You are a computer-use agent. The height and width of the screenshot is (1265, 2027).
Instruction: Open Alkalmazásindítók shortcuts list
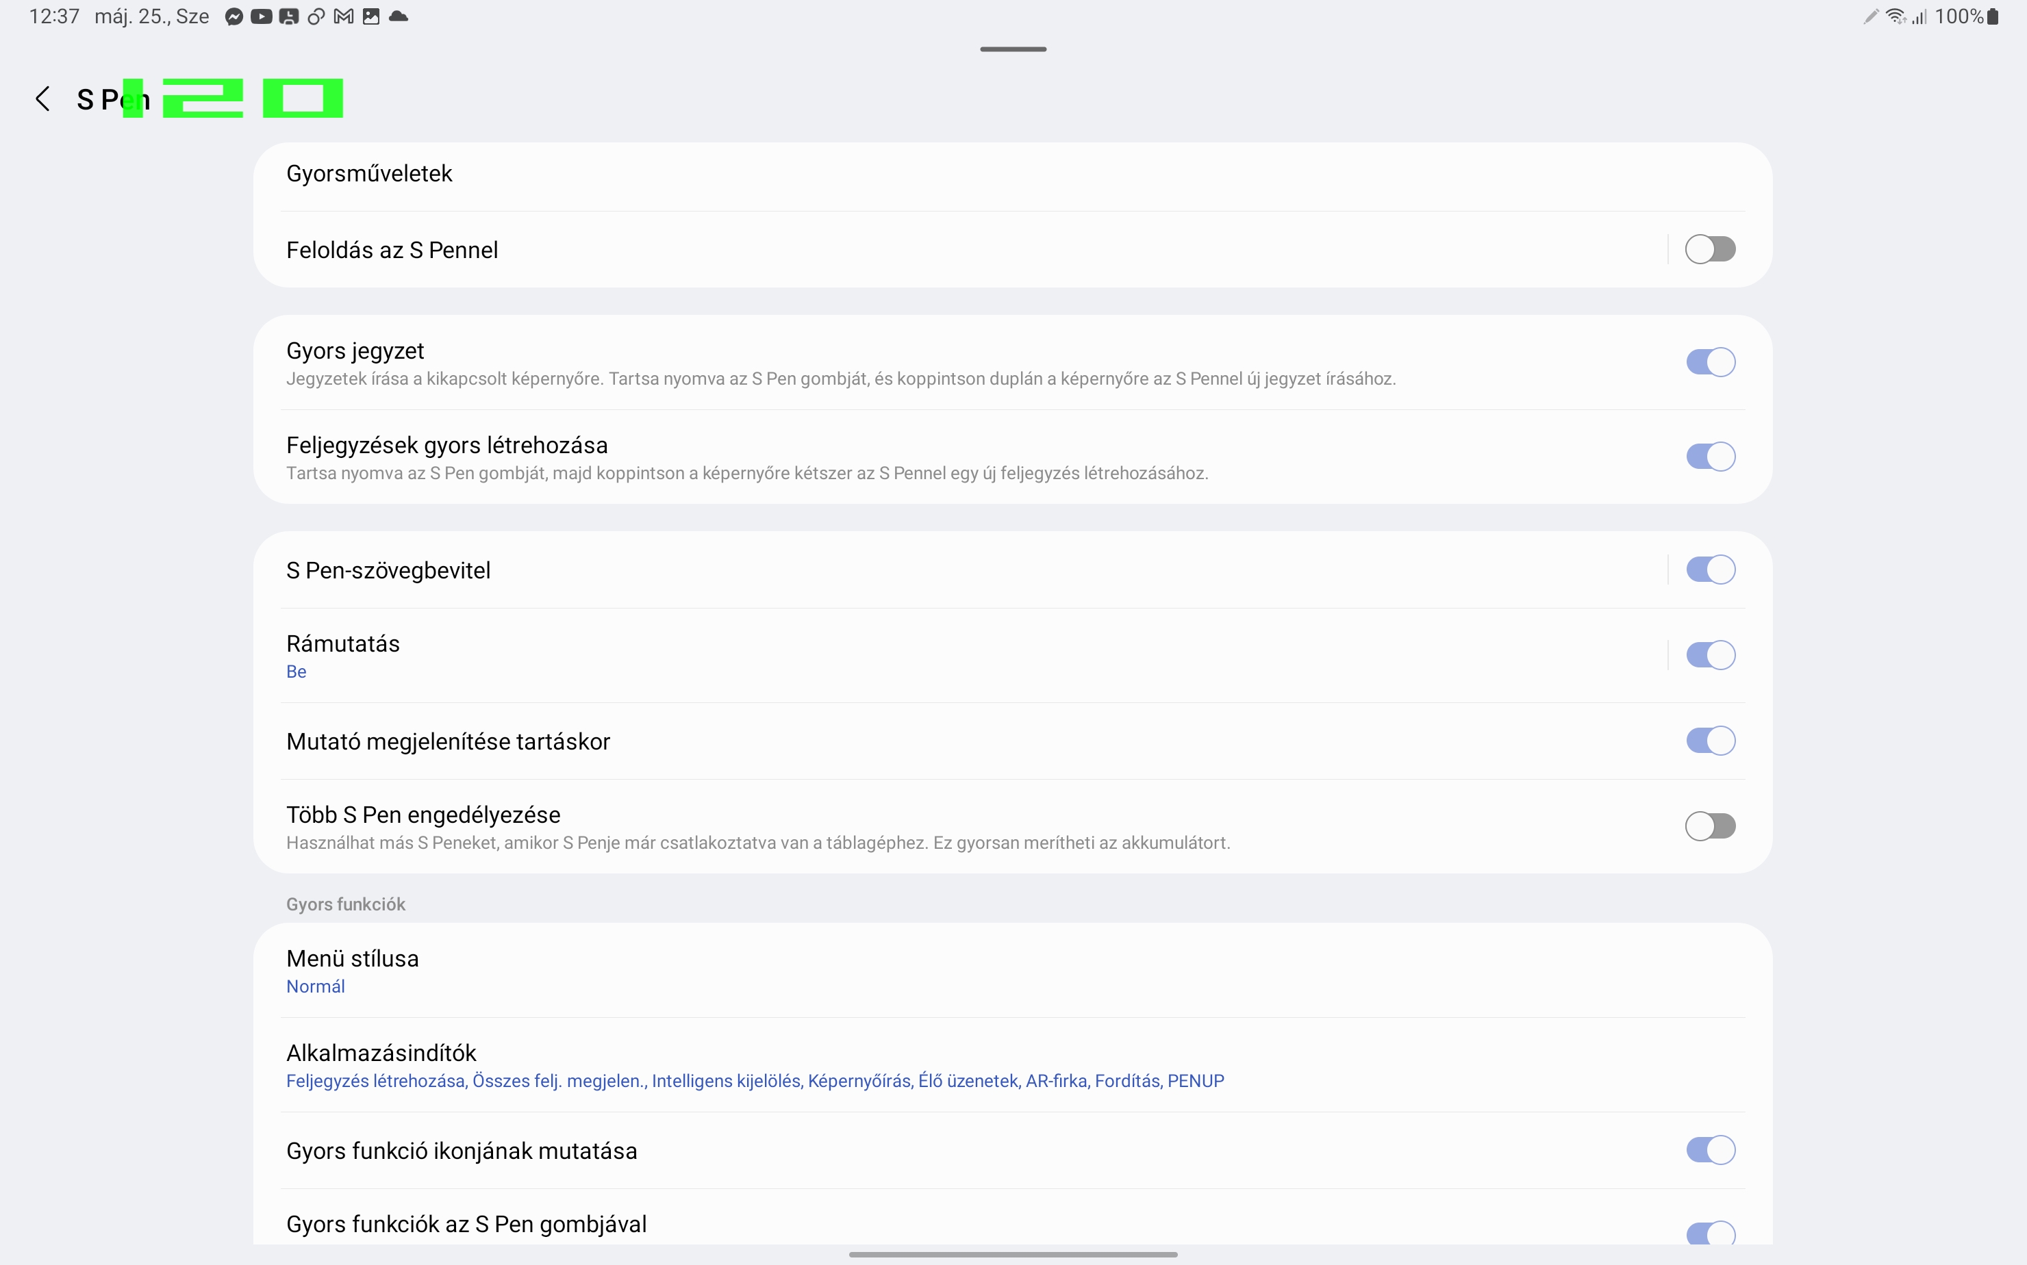(1013, 1066)
